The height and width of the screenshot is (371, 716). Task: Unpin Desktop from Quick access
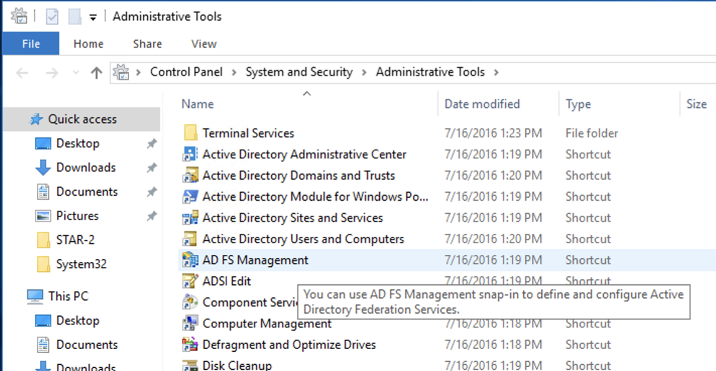(152, 143)
